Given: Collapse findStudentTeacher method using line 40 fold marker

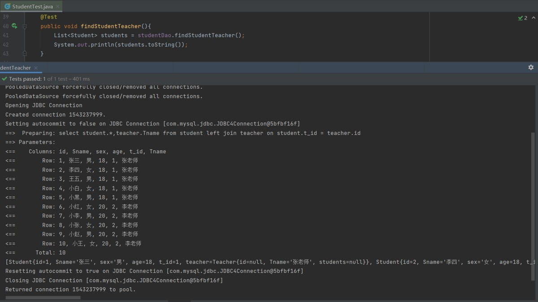Looking at the screenshot, I should coord(25,26).
